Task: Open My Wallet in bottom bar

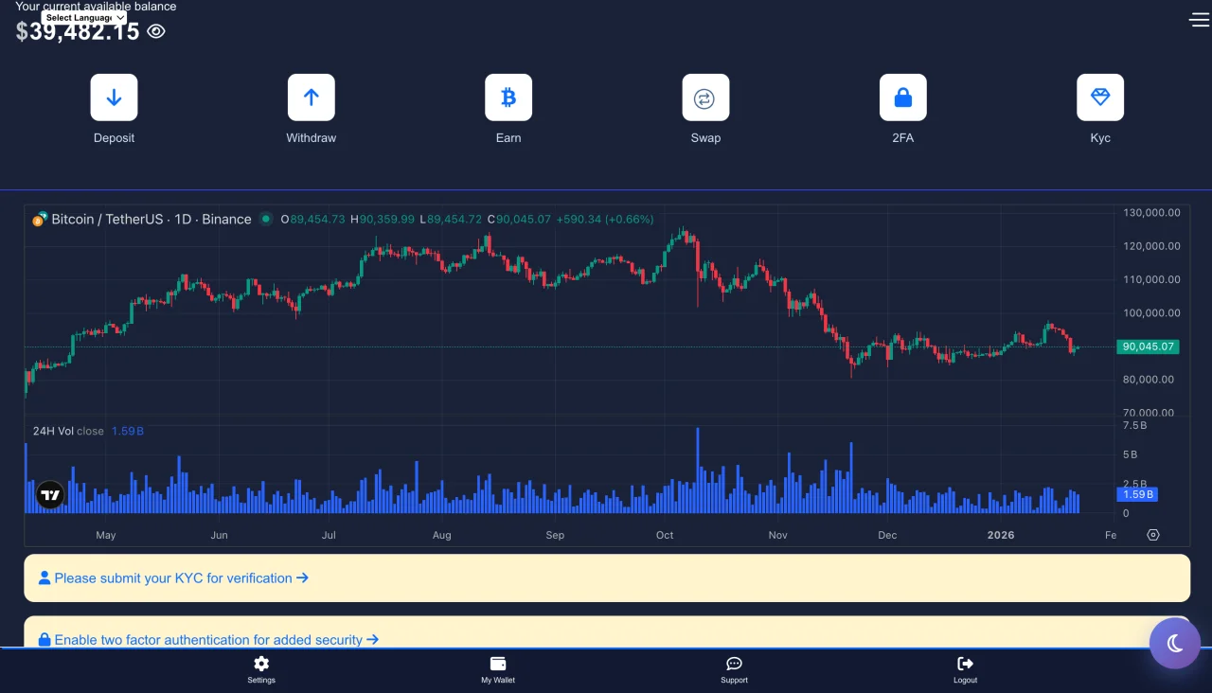Action: click(498, 669)
